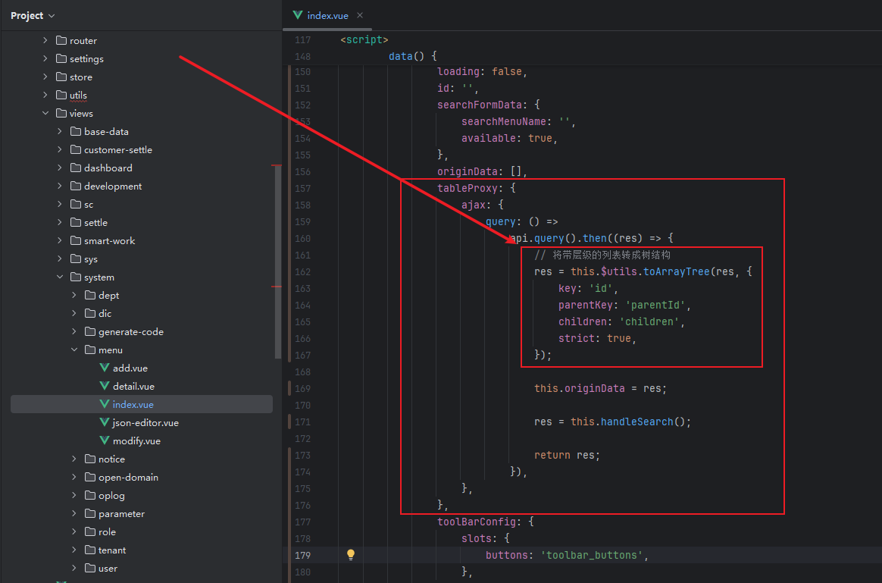882x583 pixels.
Task: Click the Vue icon beside modify.vue
Action: pos(104,440)
